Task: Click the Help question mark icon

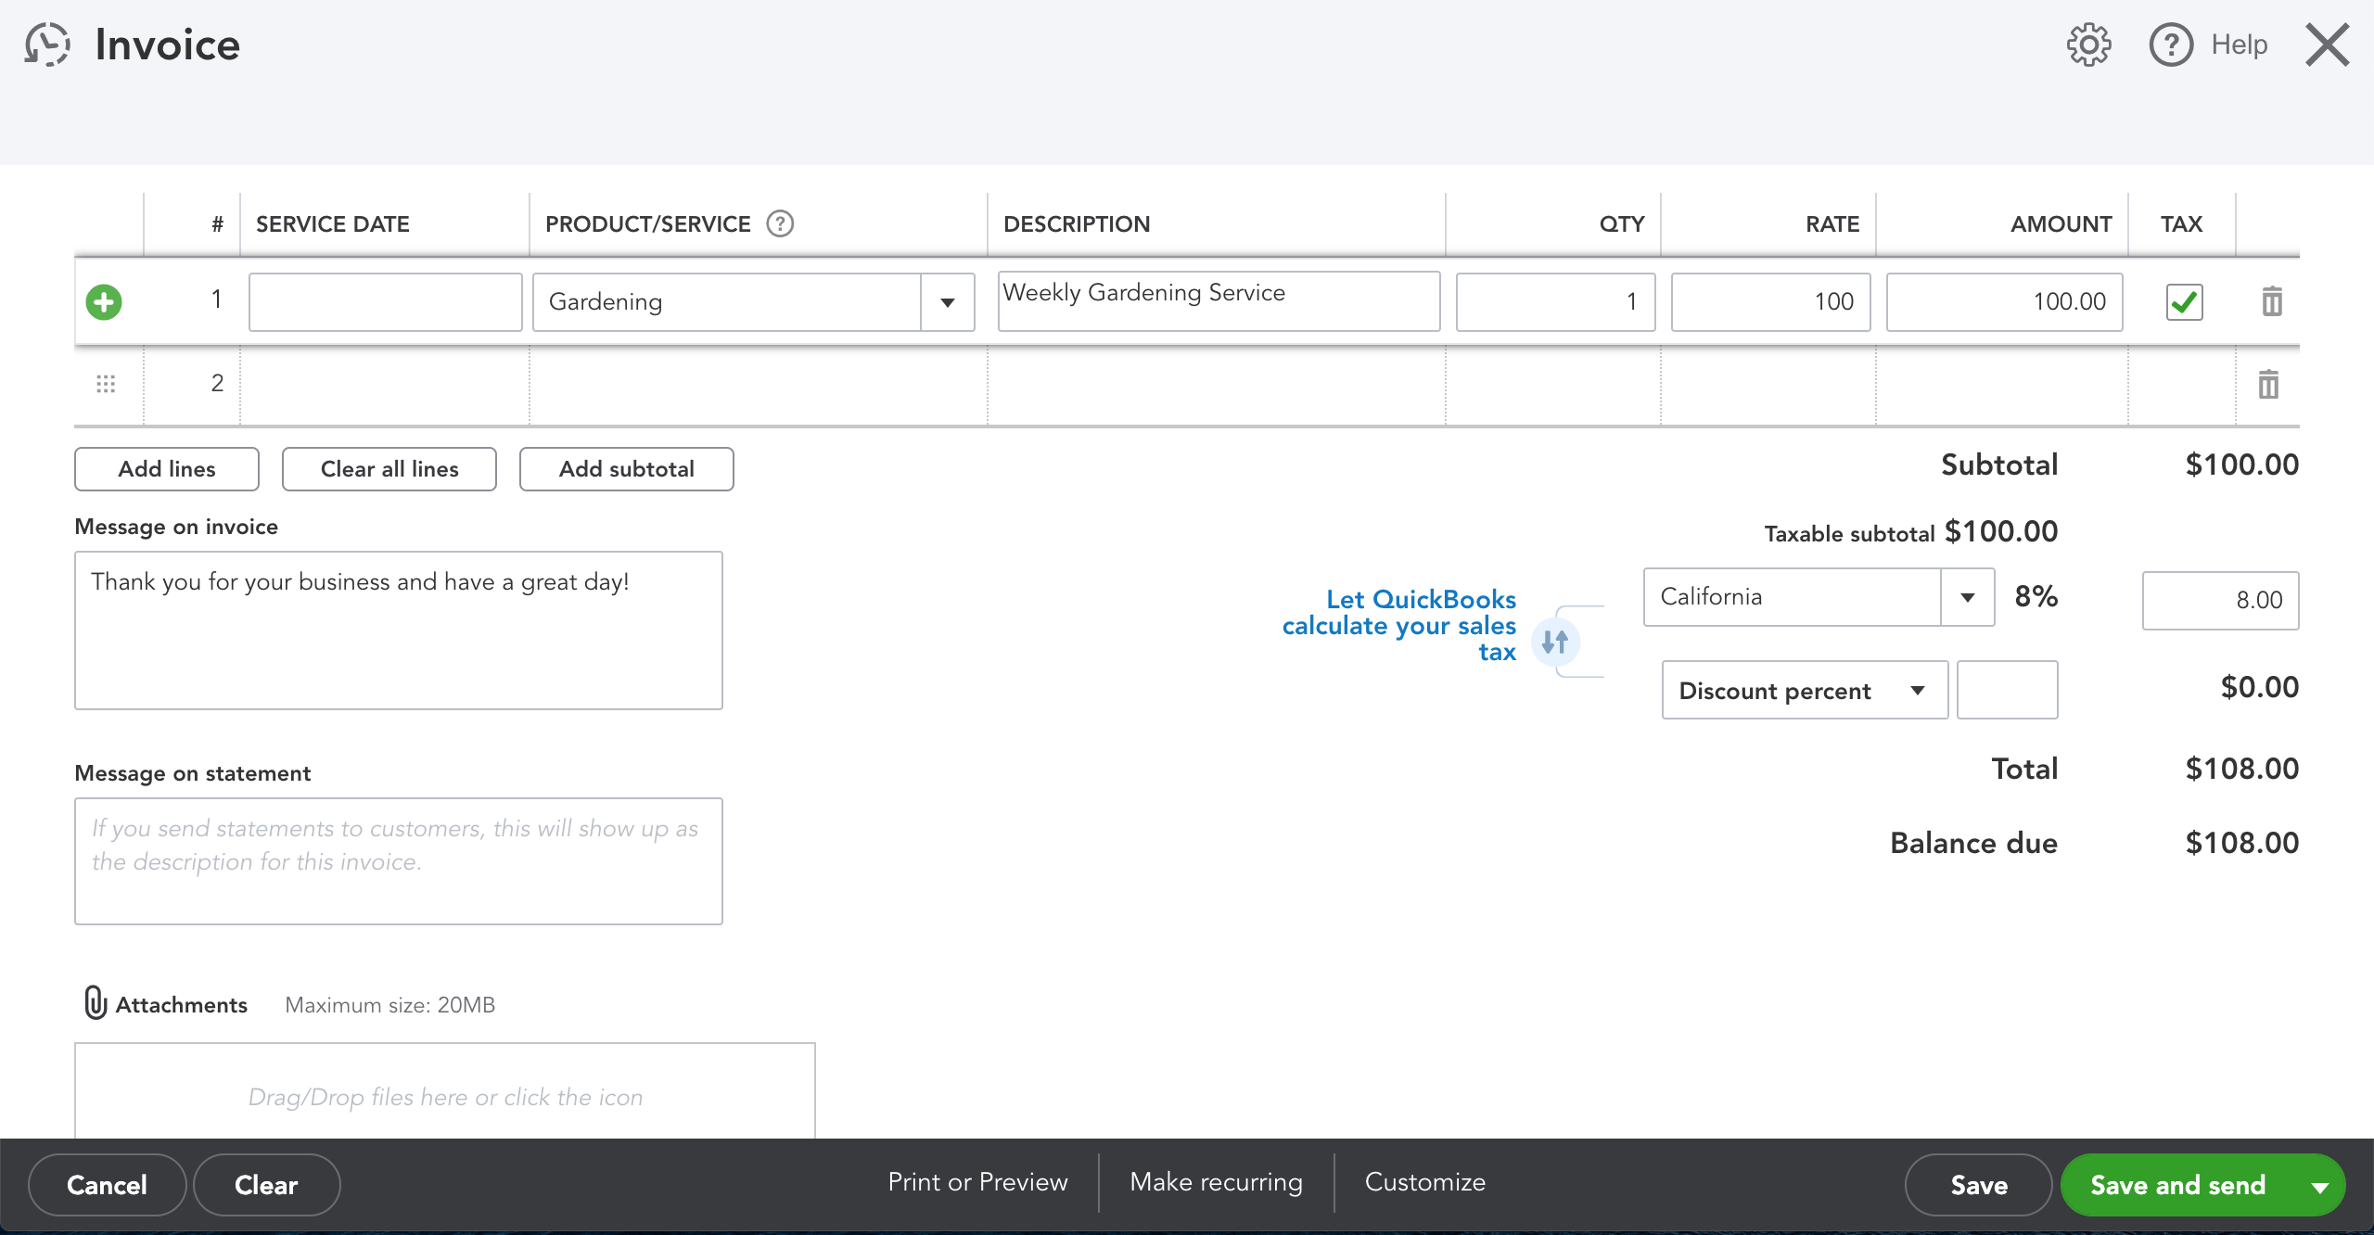Action: pos(2171,45)
